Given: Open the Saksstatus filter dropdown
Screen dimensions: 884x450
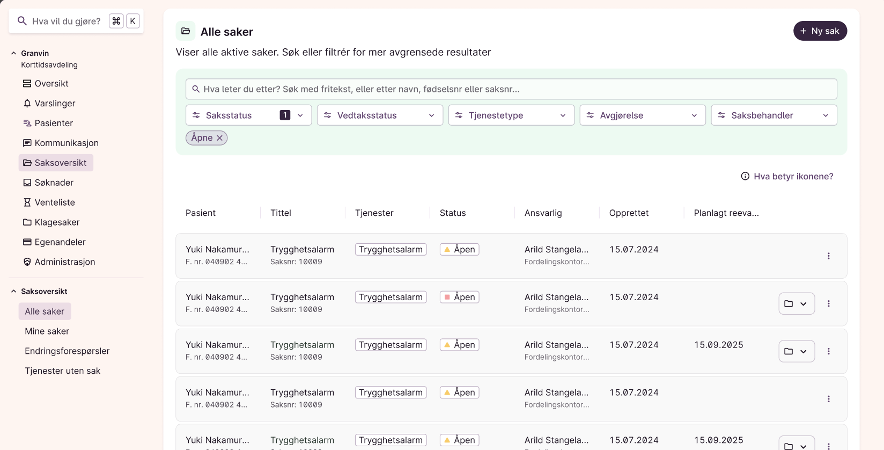Looking at the screenshot, I should click(248, 115).
